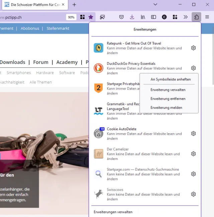Viewport: 214px width, 217px height.
Task: Click the DuckDuckGo Privacy Essentials icon
Action: click(x=98, y=68)
